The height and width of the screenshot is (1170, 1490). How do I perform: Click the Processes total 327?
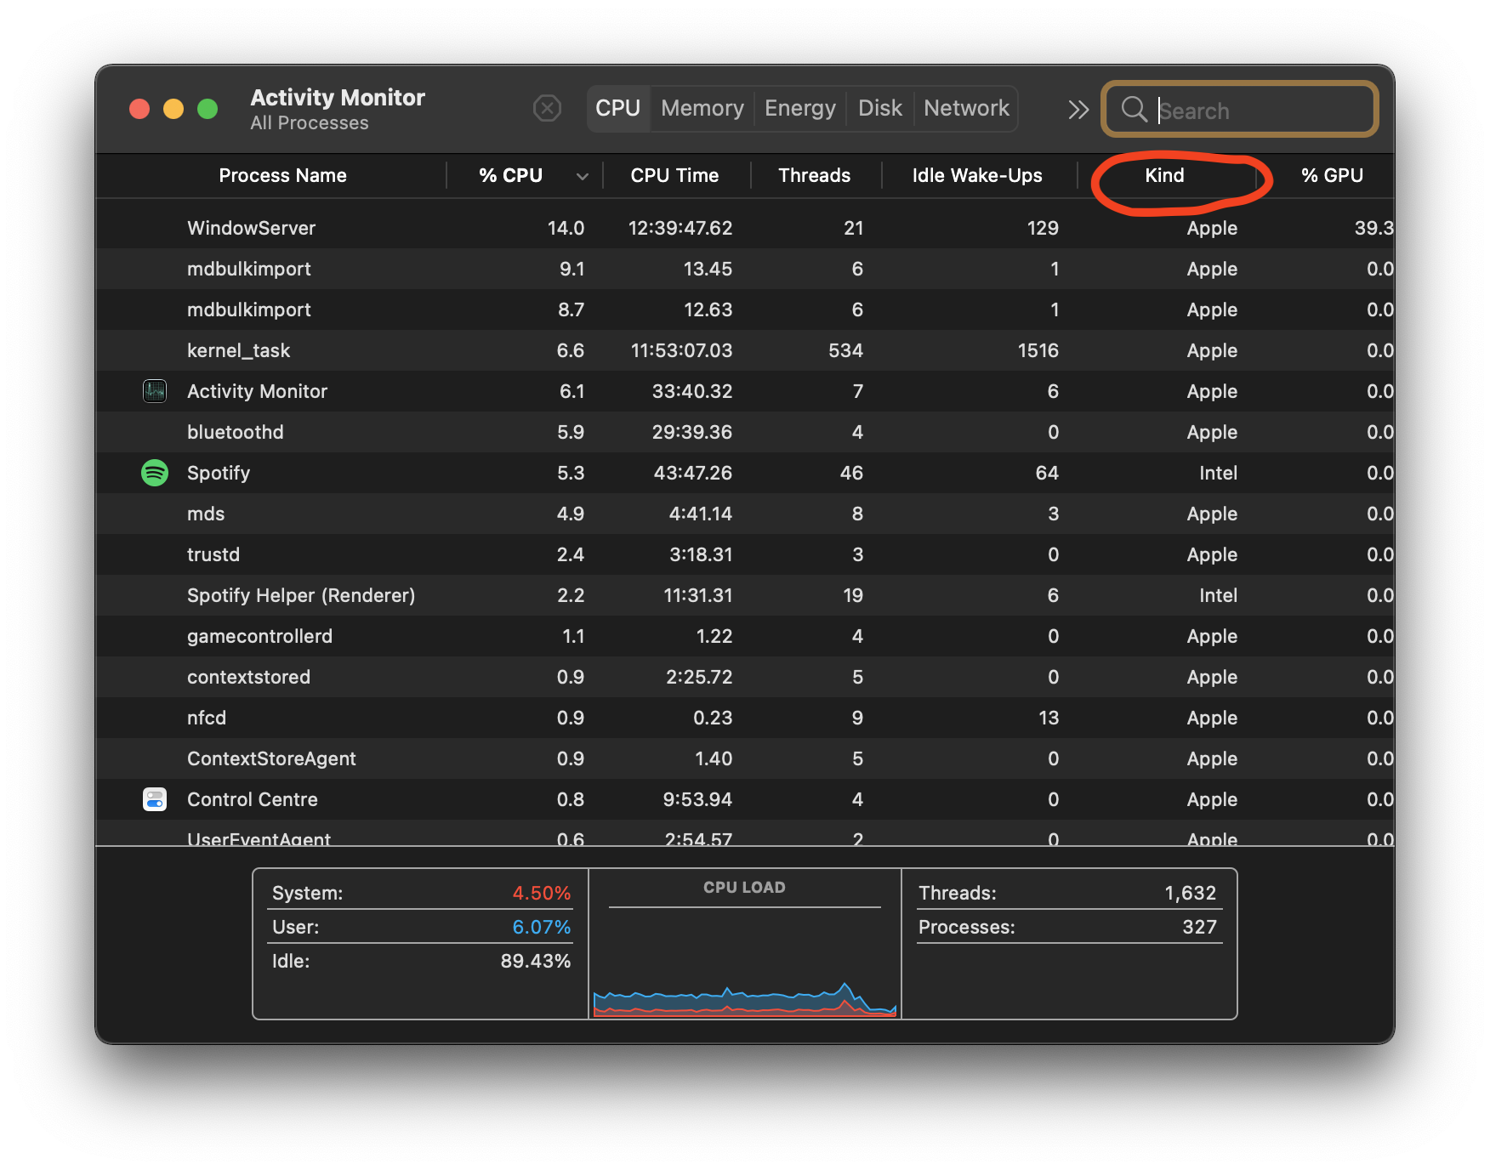pyautogui.click(x=1199, y=927)
